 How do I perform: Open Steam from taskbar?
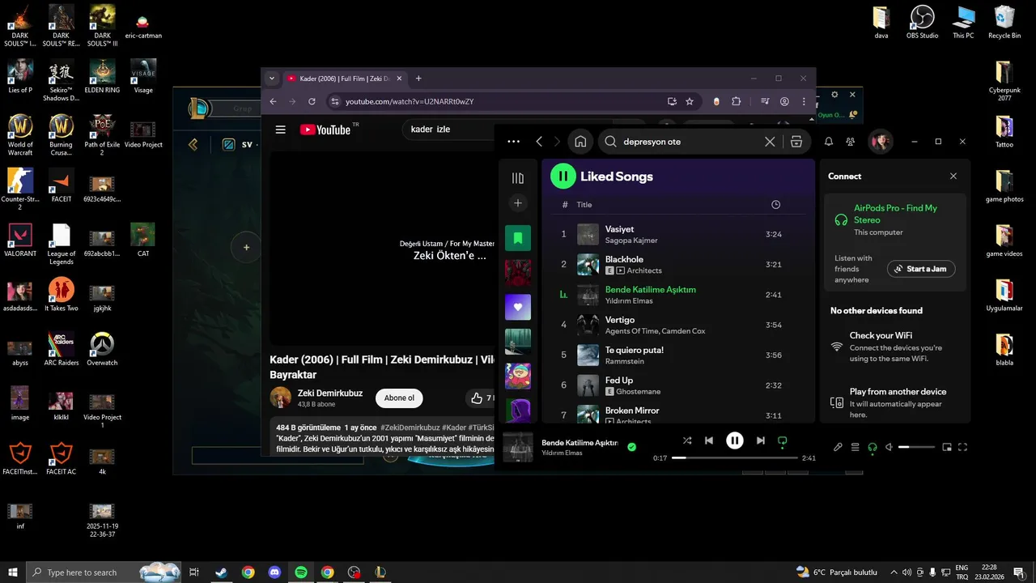[x=221, y=572]
